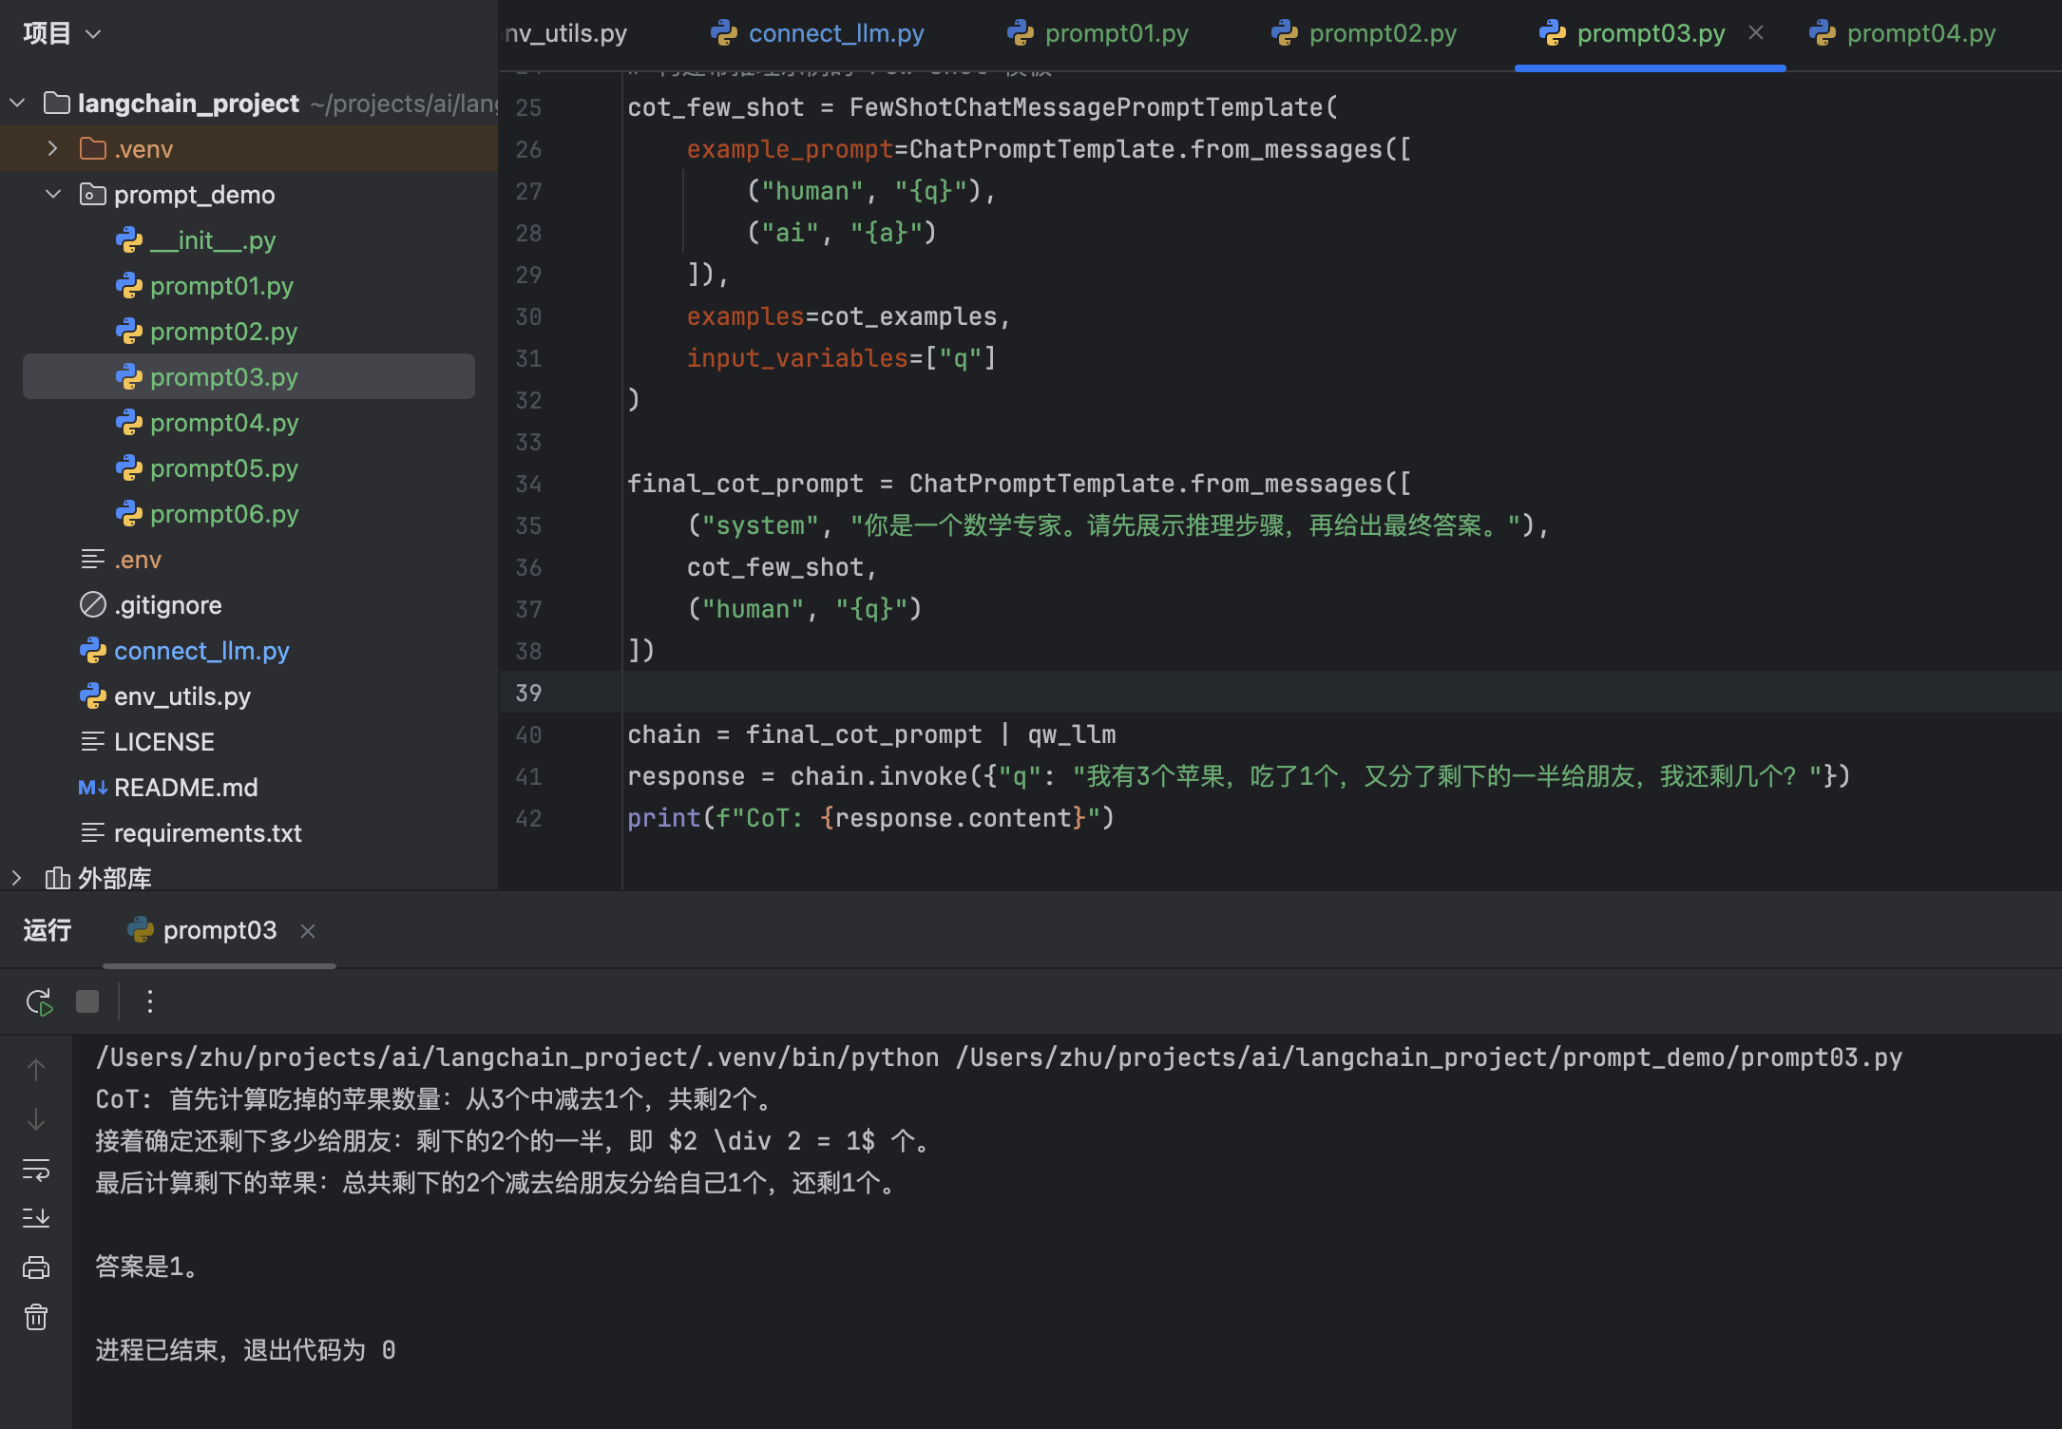2062x1429 pixels.
Task: Switch to the connect_llm.py tab
Action: (x=835, y=34)
